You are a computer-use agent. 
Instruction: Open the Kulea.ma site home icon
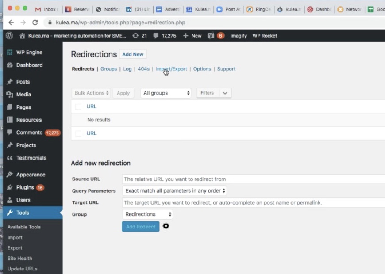click(x=22, y=36)
